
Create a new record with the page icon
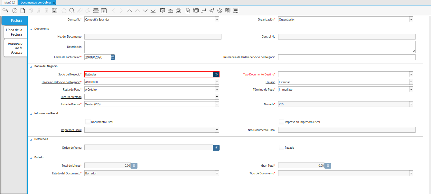click(23, 11)
